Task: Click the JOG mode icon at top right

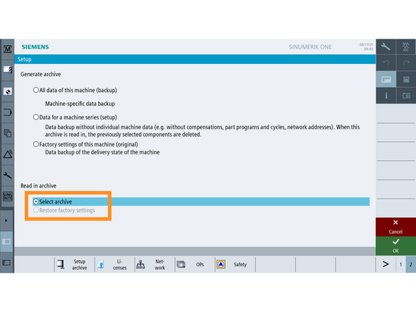Action: (406, 47)
